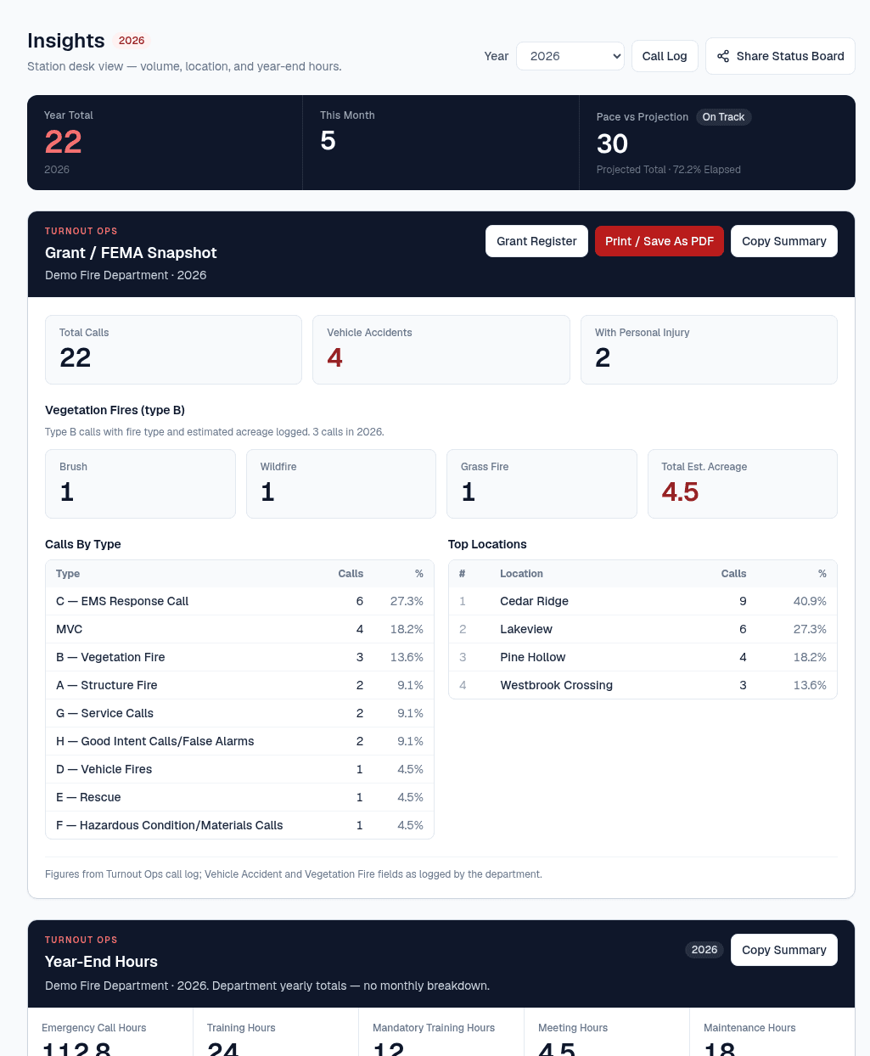Click the Projected Total value 30
The image size is (870, 1056).
click(613, 144)
